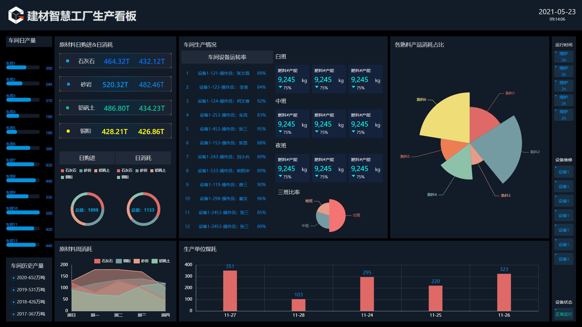Open first 设备1 maintenance item
Screen dimensions: 582x327
point(564,172)
